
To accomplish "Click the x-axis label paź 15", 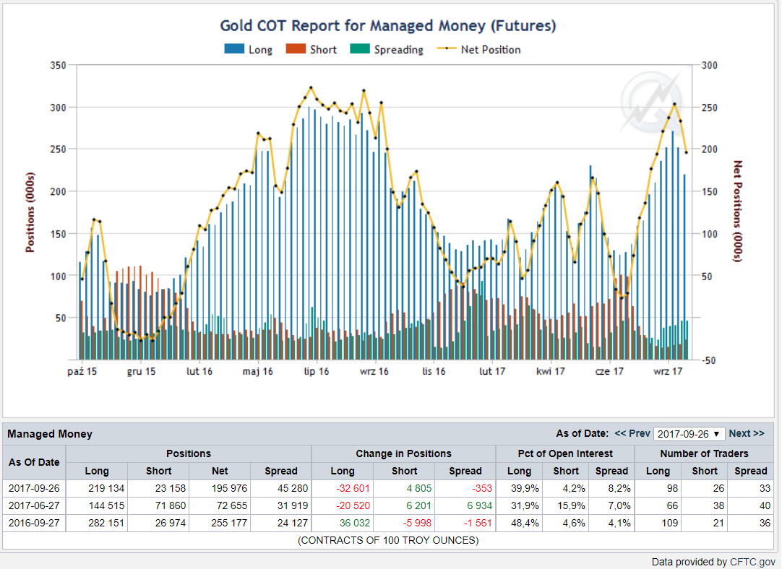I will [82, 372].
